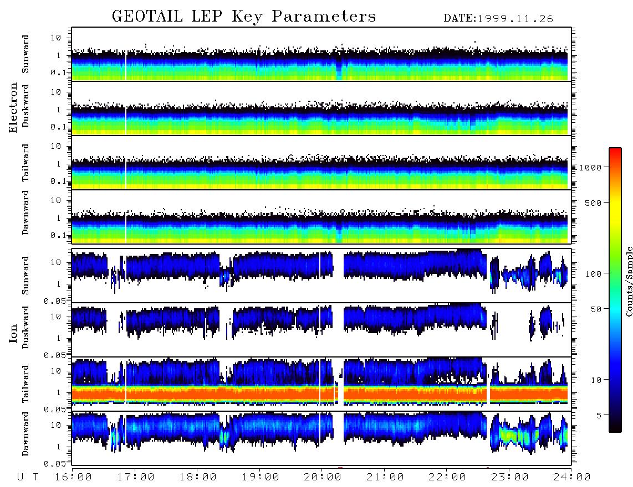Image resolution: width=633 pixels, height=487 pixels.
Task: Click the "1" tick of Electron Tailward panel
Action: [59, 164]
